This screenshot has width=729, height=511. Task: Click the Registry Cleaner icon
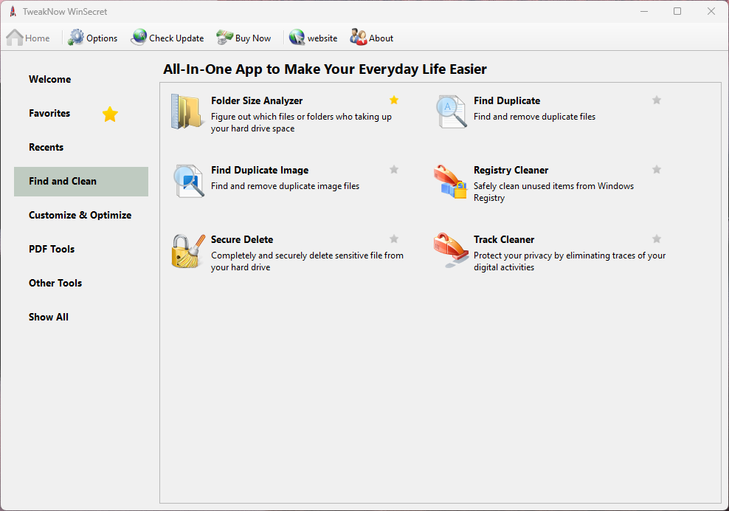point(451,182)
